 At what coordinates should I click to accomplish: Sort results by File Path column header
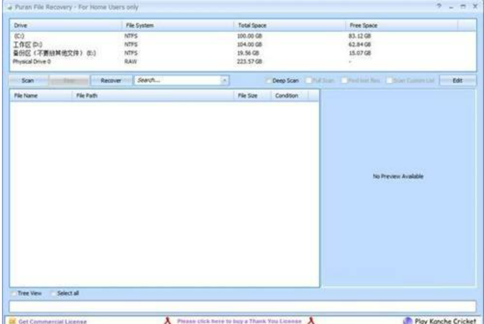click(x=153, y=96)
